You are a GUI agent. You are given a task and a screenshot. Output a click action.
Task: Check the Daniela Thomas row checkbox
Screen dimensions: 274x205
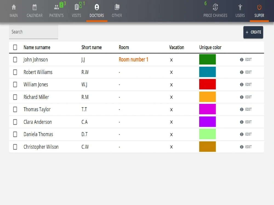point(15,134)
